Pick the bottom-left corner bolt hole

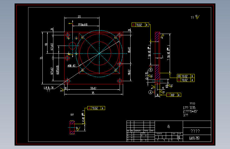[x=67, y=81]
